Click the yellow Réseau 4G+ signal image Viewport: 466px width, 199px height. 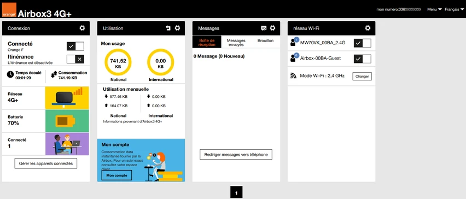[67, 98]
